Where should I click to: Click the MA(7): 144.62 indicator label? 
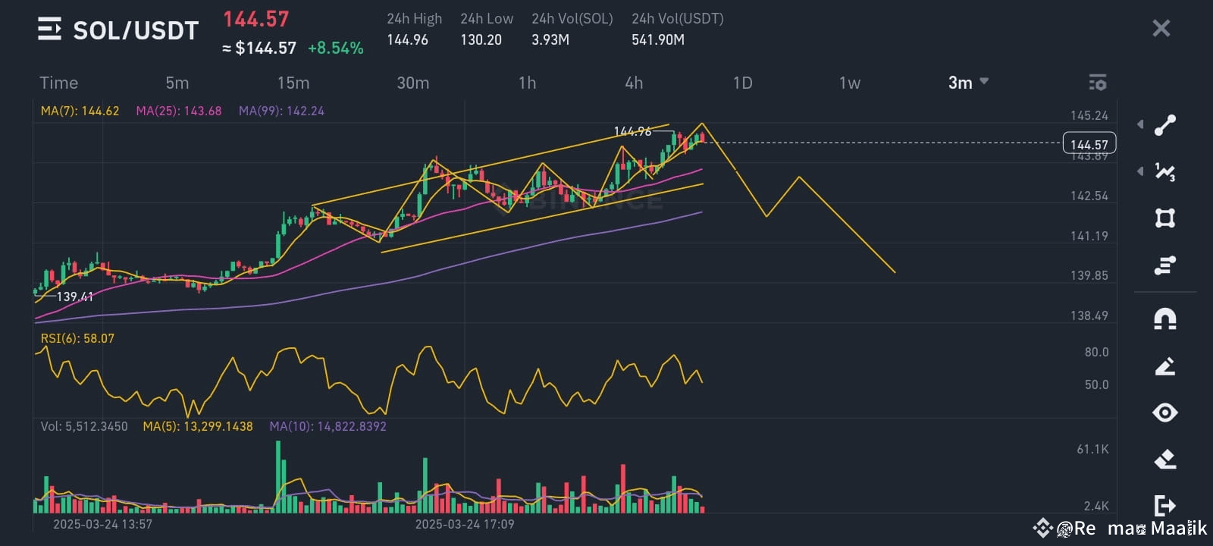(x=80, y=111)
